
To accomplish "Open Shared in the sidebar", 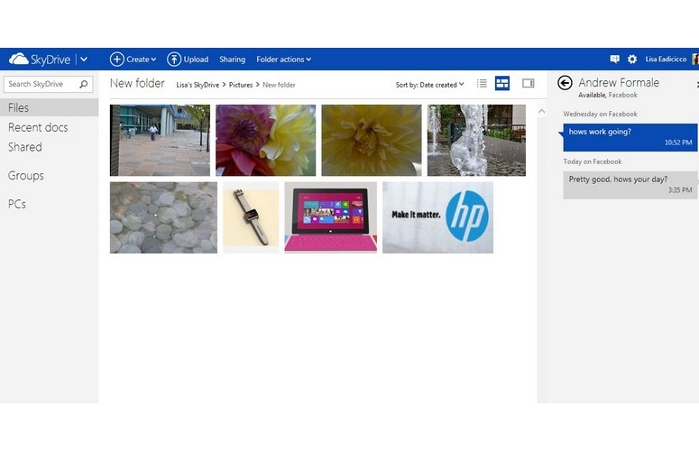I will coord(25,147).
